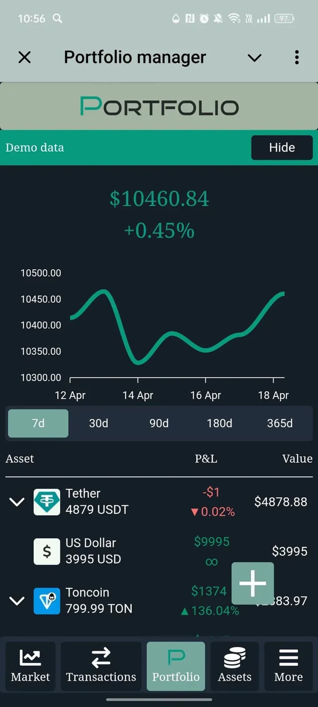Switch chart range to 365d
Viewport: 318px width, 707px height.
(x=280, y=423)
